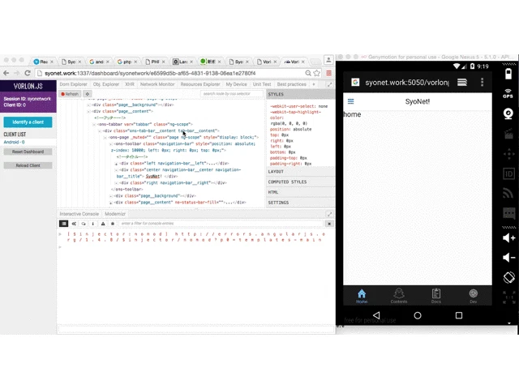
Task: Open the Network Monitor plugin tab
Action: (x=157, y=84)
